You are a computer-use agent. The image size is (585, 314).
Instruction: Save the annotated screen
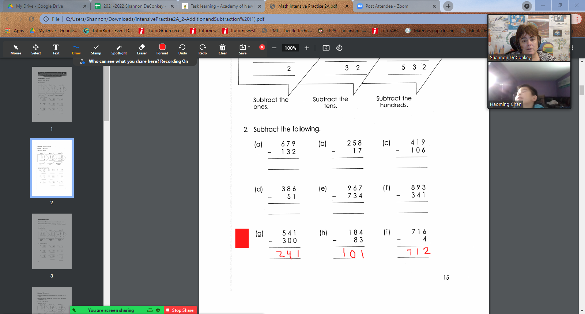click(x=243, y=49)
